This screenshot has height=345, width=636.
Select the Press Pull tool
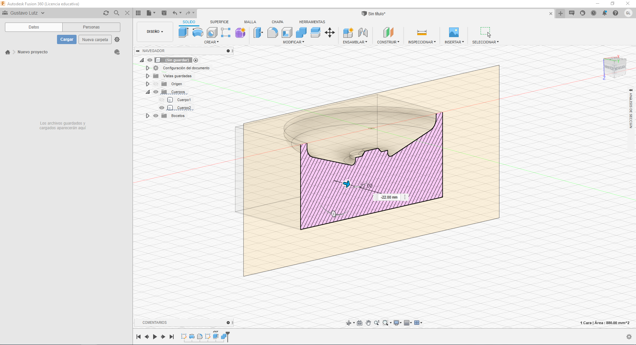(x=258, y=32)
